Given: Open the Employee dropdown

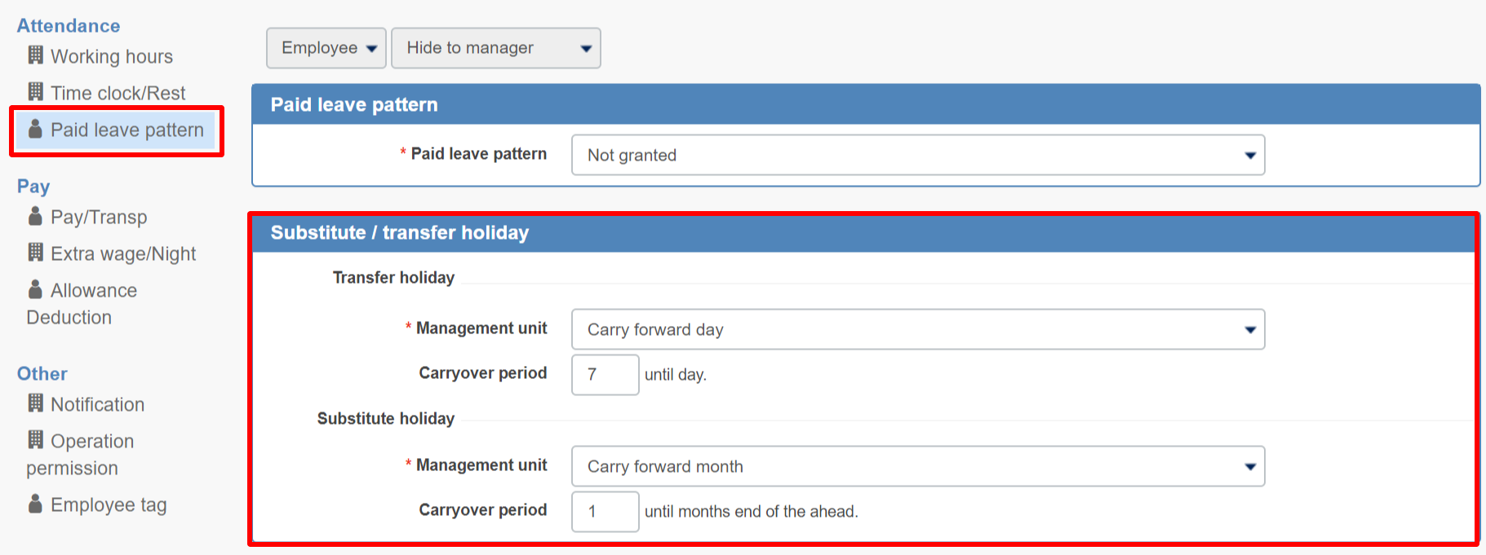Looking at the screenshot, I should pos(326,48).
